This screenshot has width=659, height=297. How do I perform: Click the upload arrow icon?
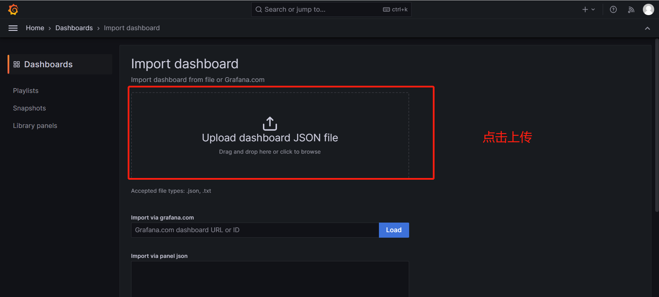[270, 123]
